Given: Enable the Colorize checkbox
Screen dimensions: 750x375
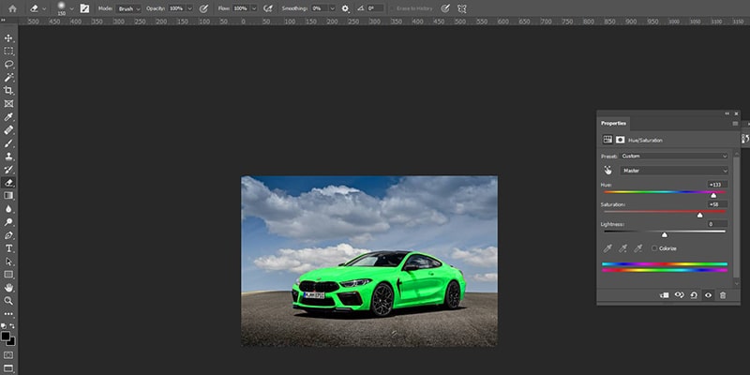Looking at the screenshot, I should 654,248.
